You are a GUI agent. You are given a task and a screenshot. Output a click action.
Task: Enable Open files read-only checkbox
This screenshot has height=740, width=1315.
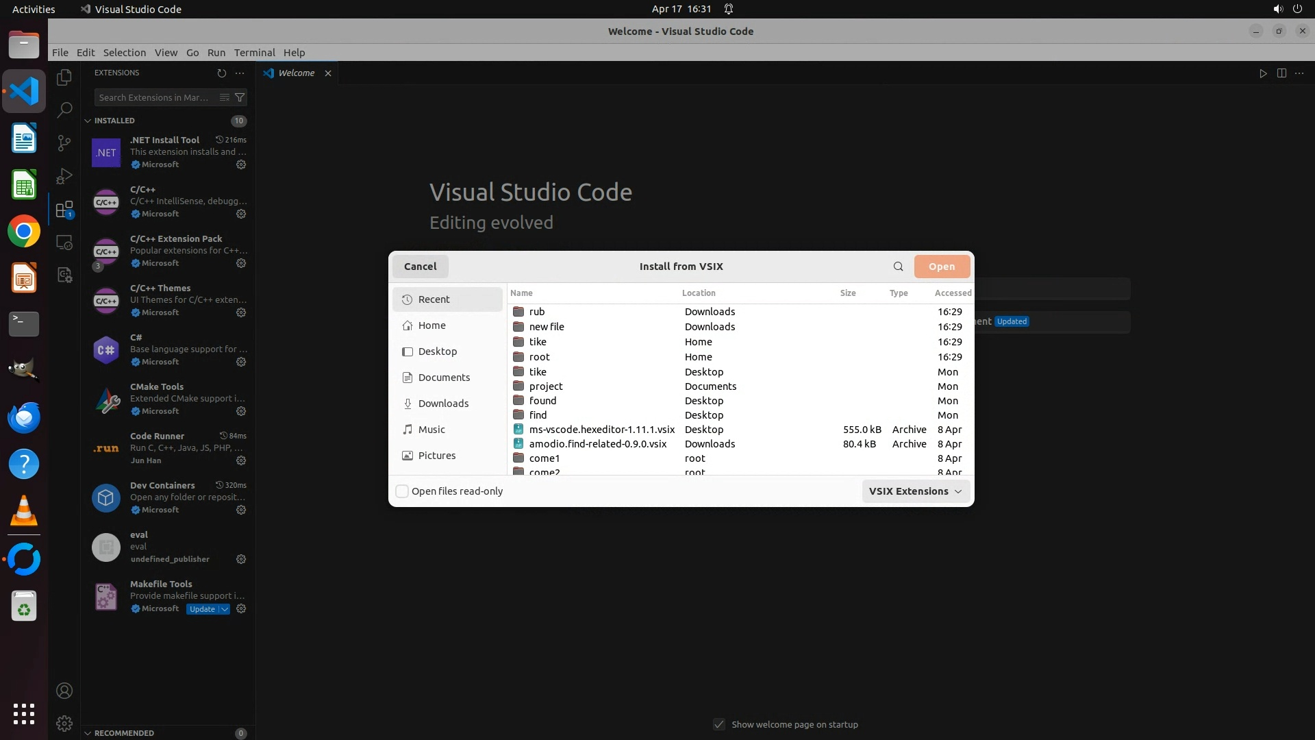403,491
